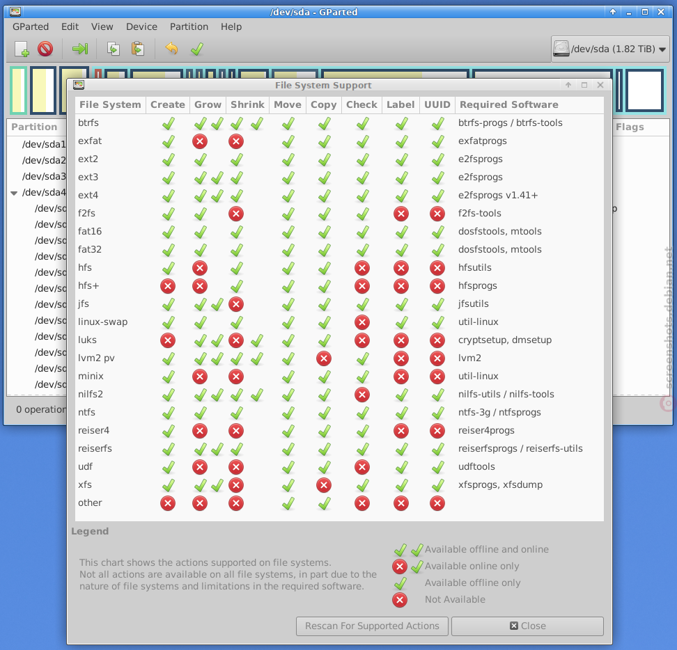Click the Create cross icon in luks row
This screenshot has width=677, height=650.
pos(168,340)
